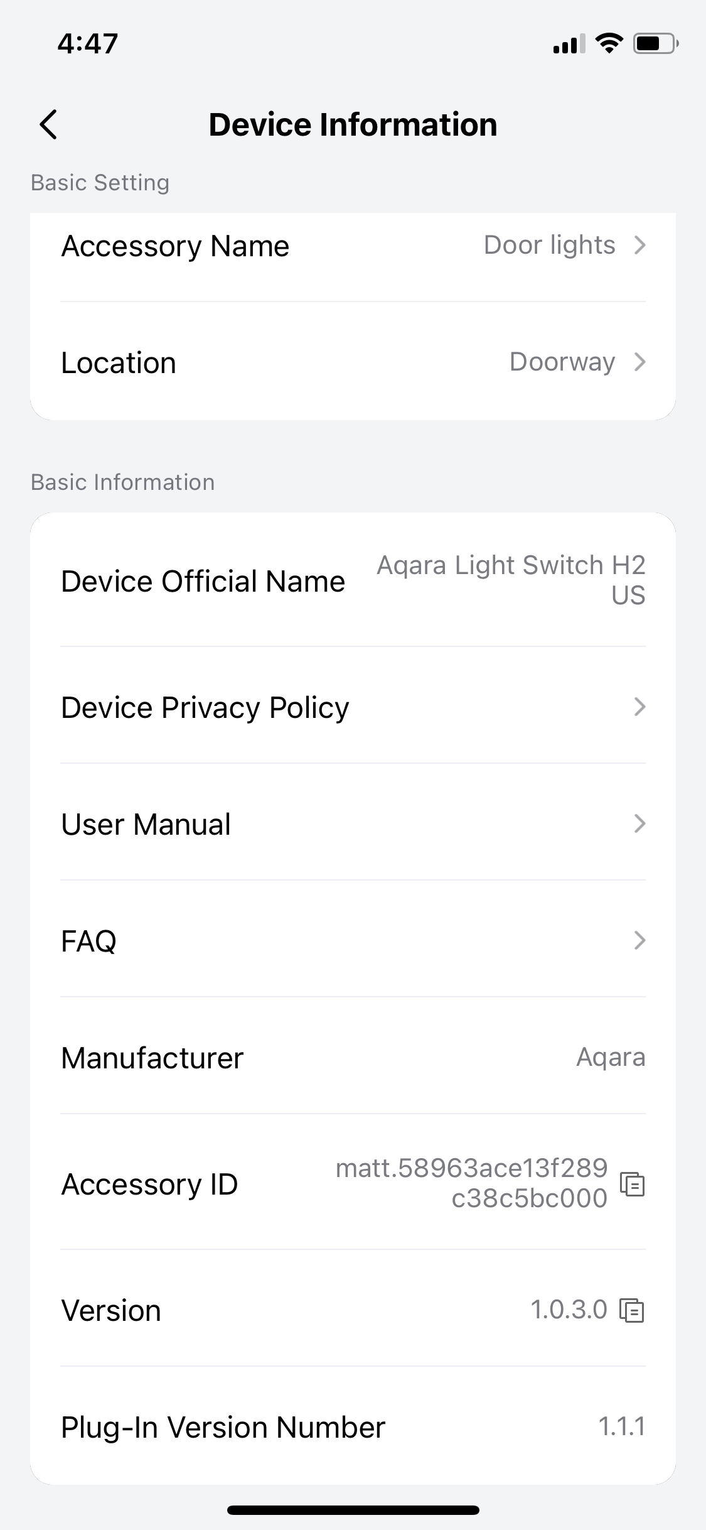Tap the Door lights name value
Viewport: 706px width, 1530px height.
[549, 245]
